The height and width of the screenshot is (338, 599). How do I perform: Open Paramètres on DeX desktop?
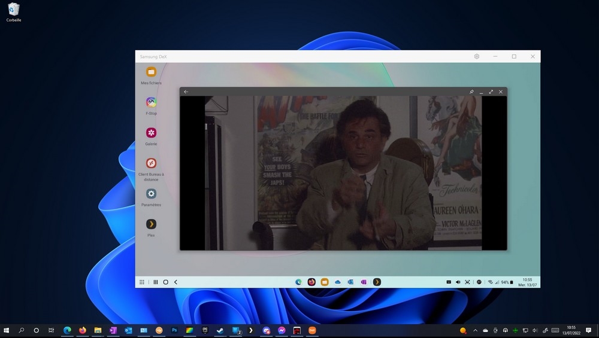(151, 194)
